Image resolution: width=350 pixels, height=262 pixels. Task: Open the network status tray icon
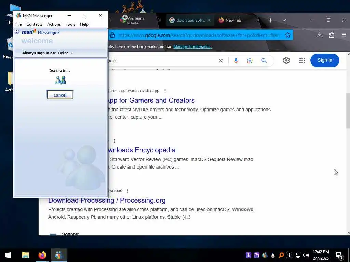click(298, 255)
